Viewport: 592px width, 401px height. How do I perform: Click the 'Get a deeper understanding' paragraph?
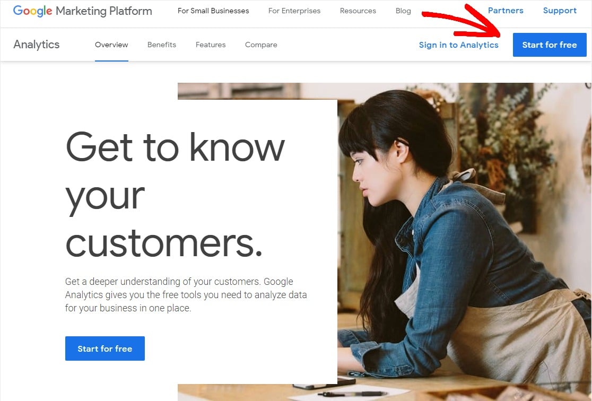(x=186, y=295)
